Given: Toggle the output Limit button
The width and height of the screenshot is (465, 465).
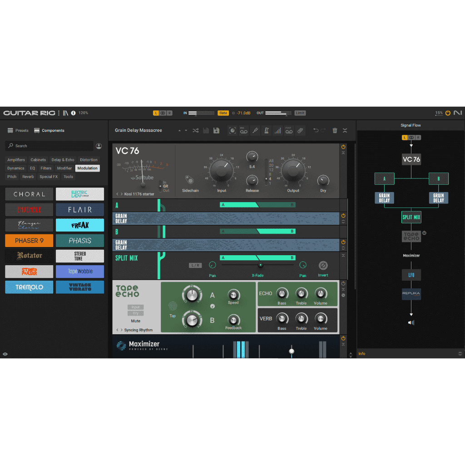Looking at the screenshot, I should pyautogui.click(x=300, y=113).
